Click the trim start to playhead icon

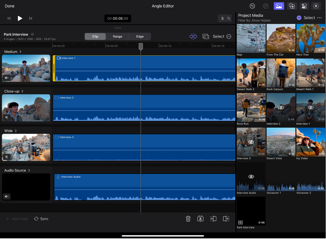coord(213,219)
